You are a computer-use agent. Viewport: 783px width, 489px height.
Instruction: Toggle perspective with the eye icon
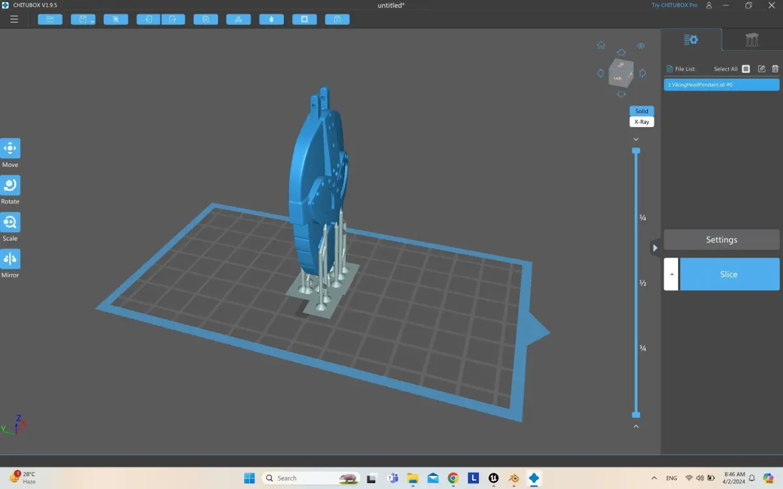point(641,46)
